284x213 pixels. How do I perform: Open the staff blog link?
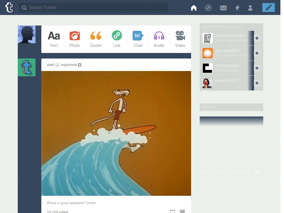pyautogui.click(x=50, y=65)
